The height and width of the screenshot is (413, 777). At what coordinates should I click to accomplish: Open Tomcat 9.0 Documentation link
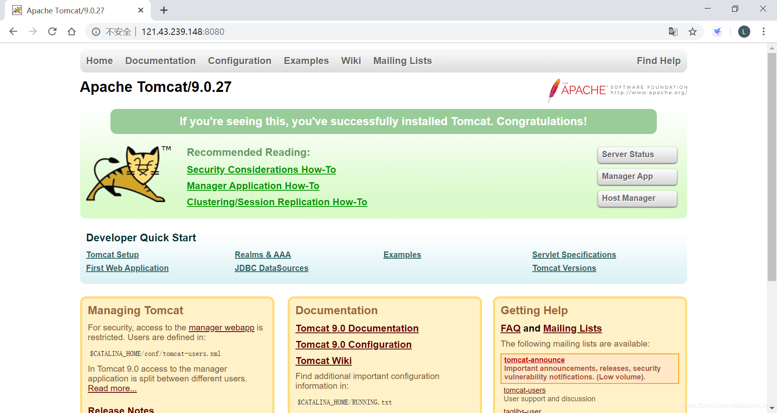(357, 328)
